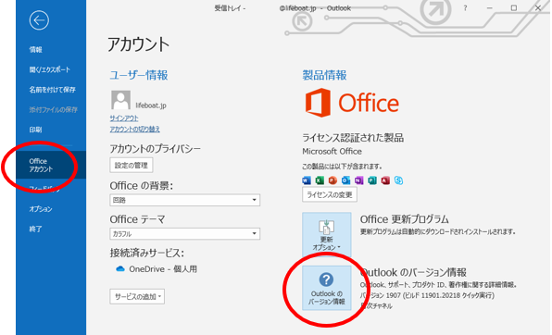Open the サービスの追加 dropdown button
The height and width of the screenshot is (335, 552).
[x=137, y=297]
